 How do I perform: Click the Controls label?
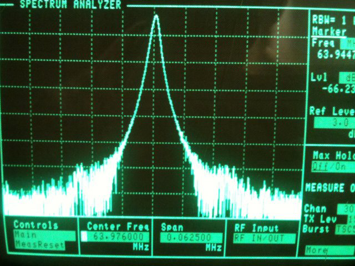pyautogui.click(x=35, y=226)
